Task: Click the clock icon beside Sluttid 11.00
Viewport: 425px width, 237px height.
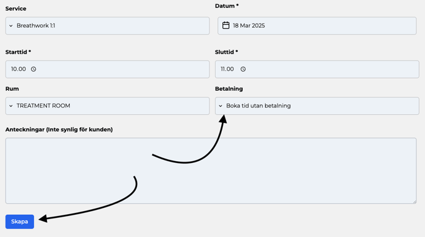Action: point(243,69)
